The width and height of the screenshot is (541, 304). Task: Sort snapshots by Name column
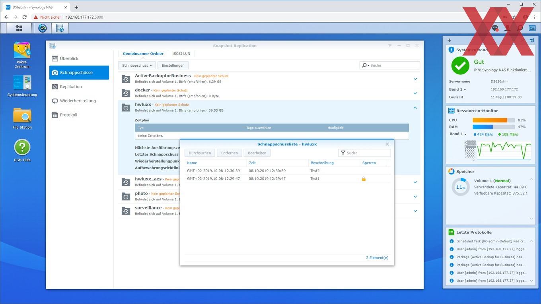[x=216, y=163]
